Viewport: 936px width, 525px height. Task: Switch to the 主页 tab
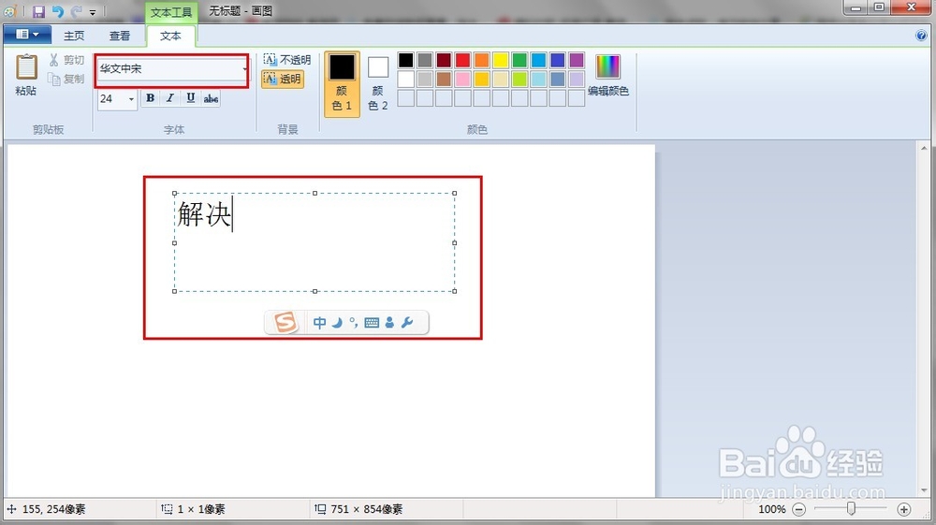pyautogui.click(x=74, y=36)
